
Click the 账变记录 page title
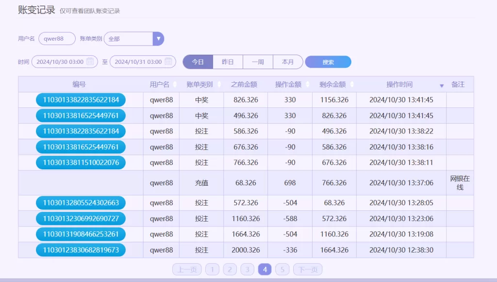(x=37, y=10)
